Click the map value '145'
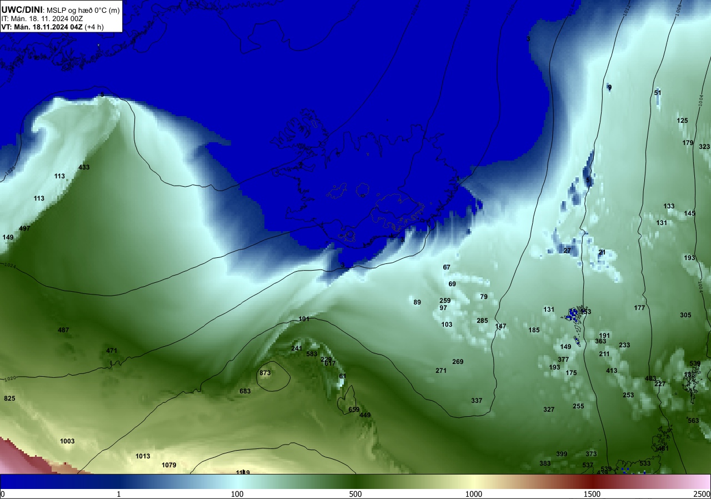Viewport: 711px width, 499px height. tap(689, 213)
